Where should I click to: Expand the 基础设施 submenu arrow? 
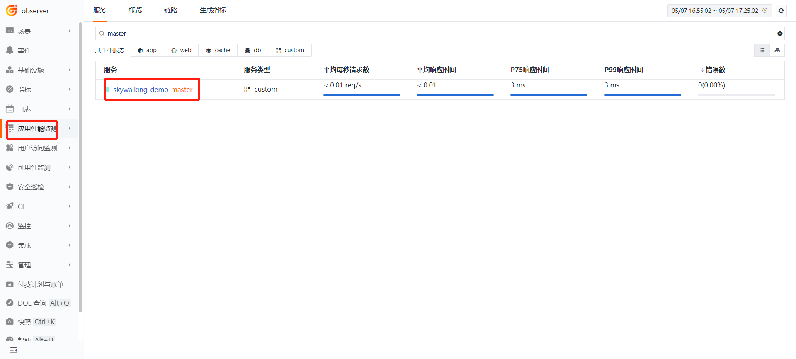[70, 70]
